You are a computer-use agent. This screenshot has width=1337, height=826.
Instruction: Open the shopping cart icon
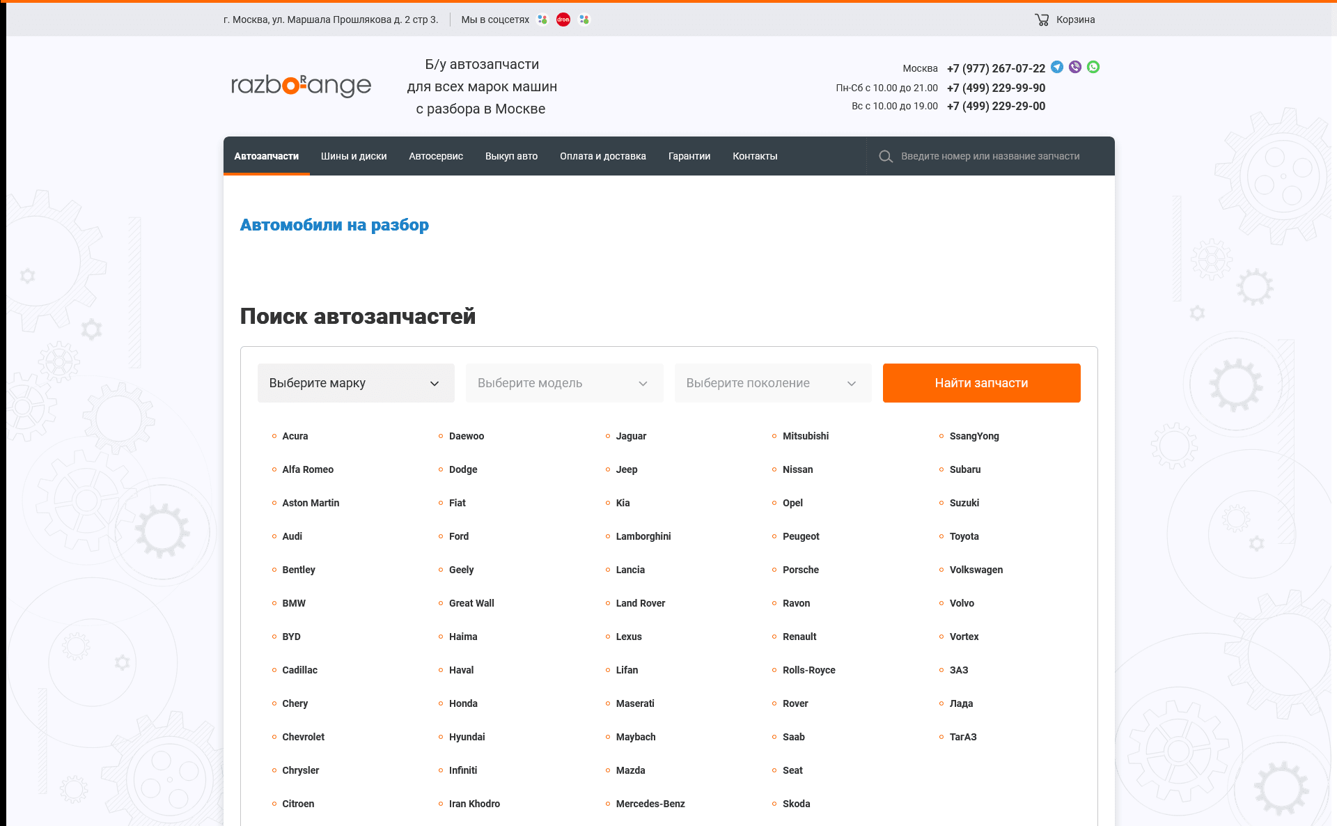(x=1041, y=20)
